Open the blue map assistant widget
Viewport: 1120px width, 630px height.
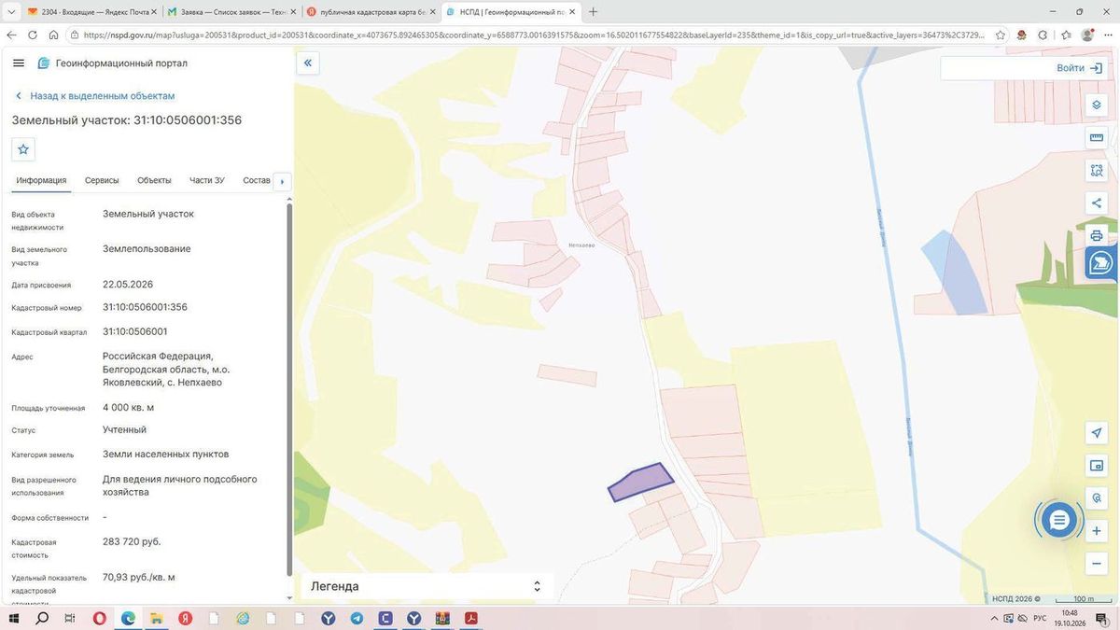click(x=1101, y=263)
